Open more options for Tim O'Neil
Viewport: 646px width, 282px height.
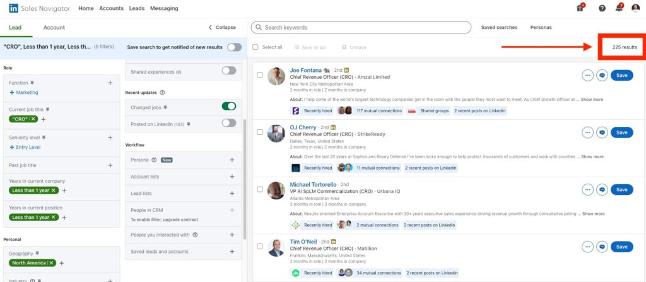pyautogui.click(x=587, y=247)
